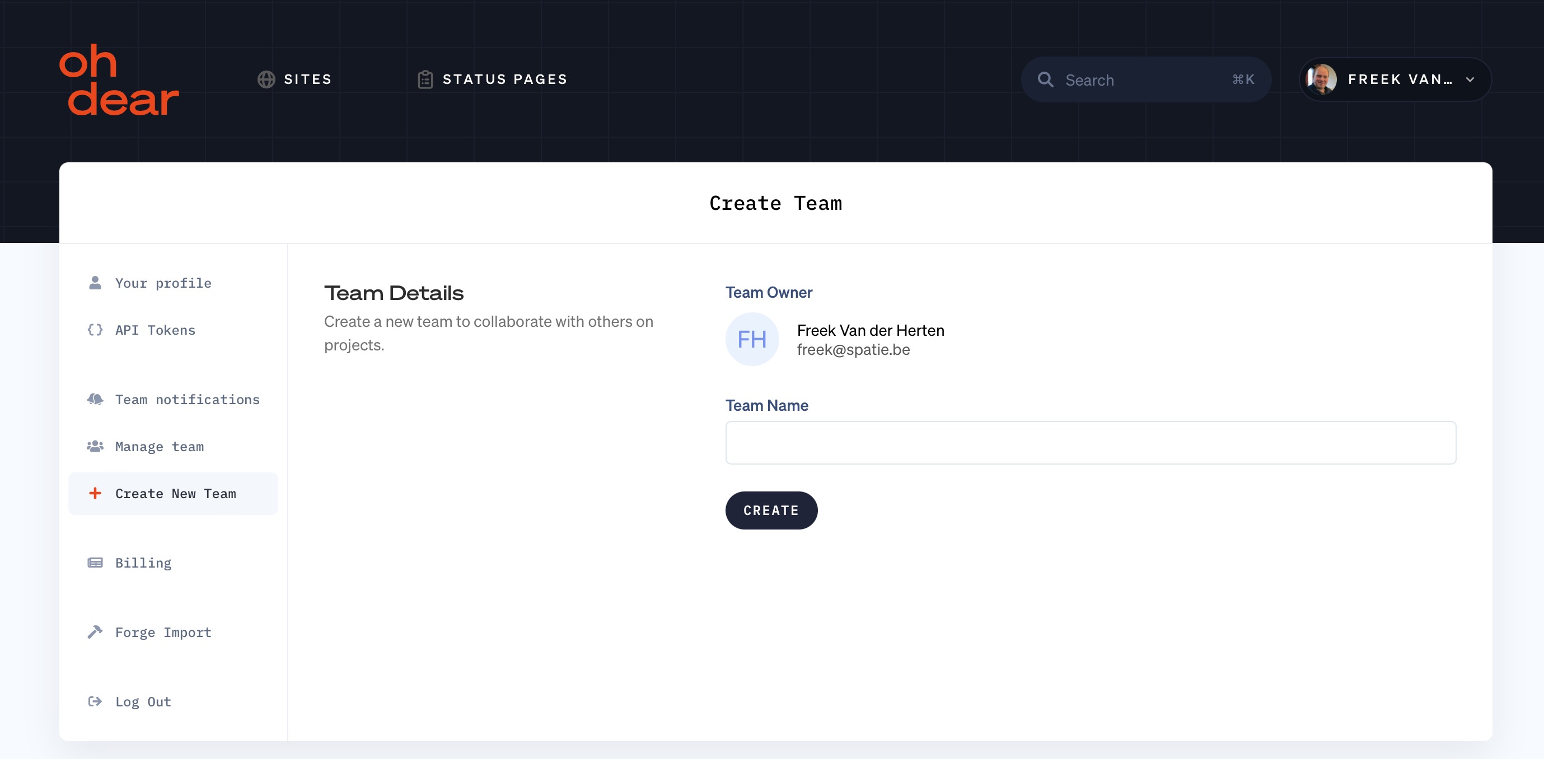
Task: Choose Log Out from the sidebar
Action: point(173,701)
